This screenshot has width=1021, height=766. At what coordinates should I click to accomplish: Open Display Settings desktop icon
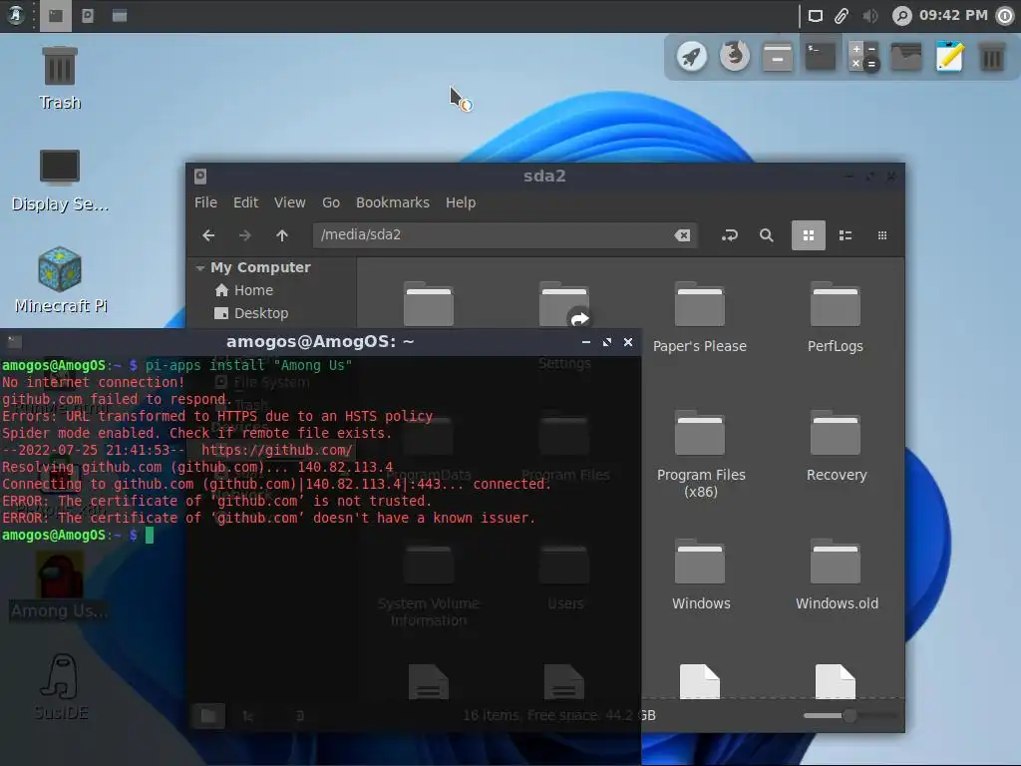(x=59, y=181)
